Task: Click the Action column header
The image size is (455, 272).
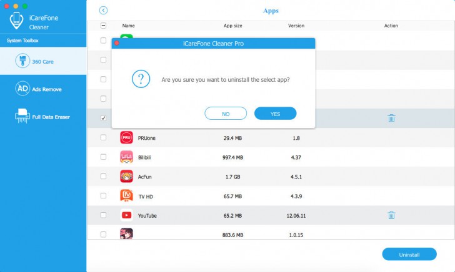Action: click(391, 26)
